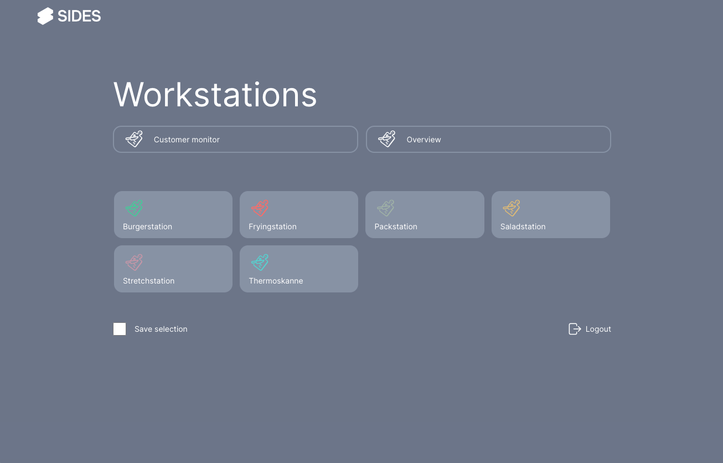
Task: Choose the Fryingstation label
Action: click(272, 227)
